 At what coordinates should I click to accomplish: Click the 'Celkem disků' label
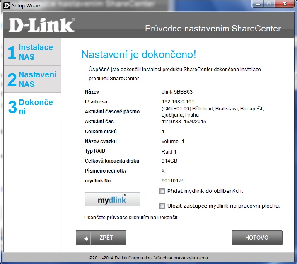coord(101,132)
